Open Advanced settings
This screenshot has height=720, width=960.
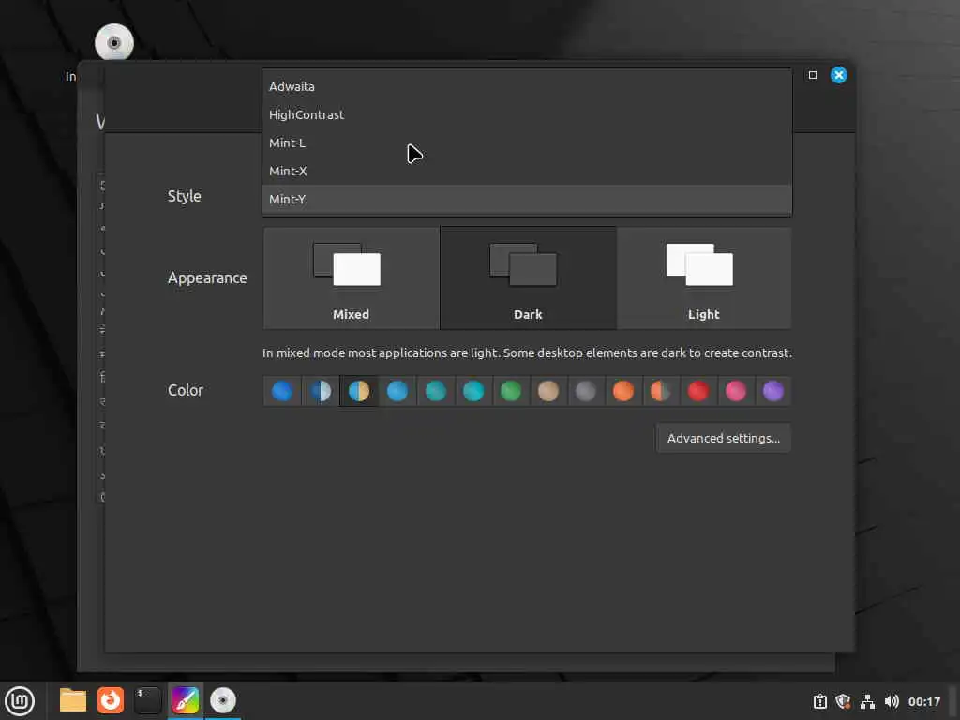(x=723, y=439)
